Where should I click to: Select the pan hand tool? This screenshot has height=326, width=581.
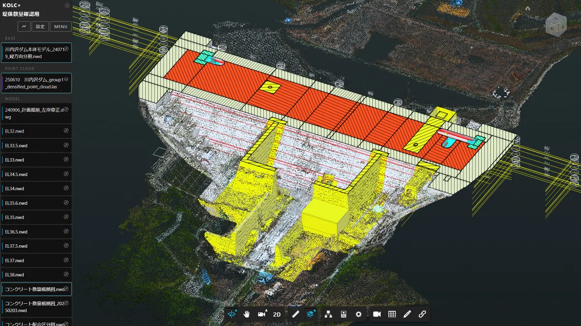click(247, 314)
